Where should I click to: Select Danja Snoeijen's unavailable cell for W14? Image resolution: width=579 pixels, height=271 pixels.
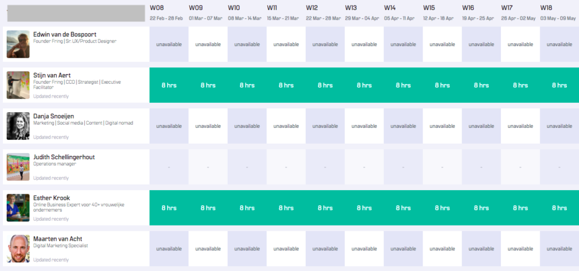(x=403, y=126)
